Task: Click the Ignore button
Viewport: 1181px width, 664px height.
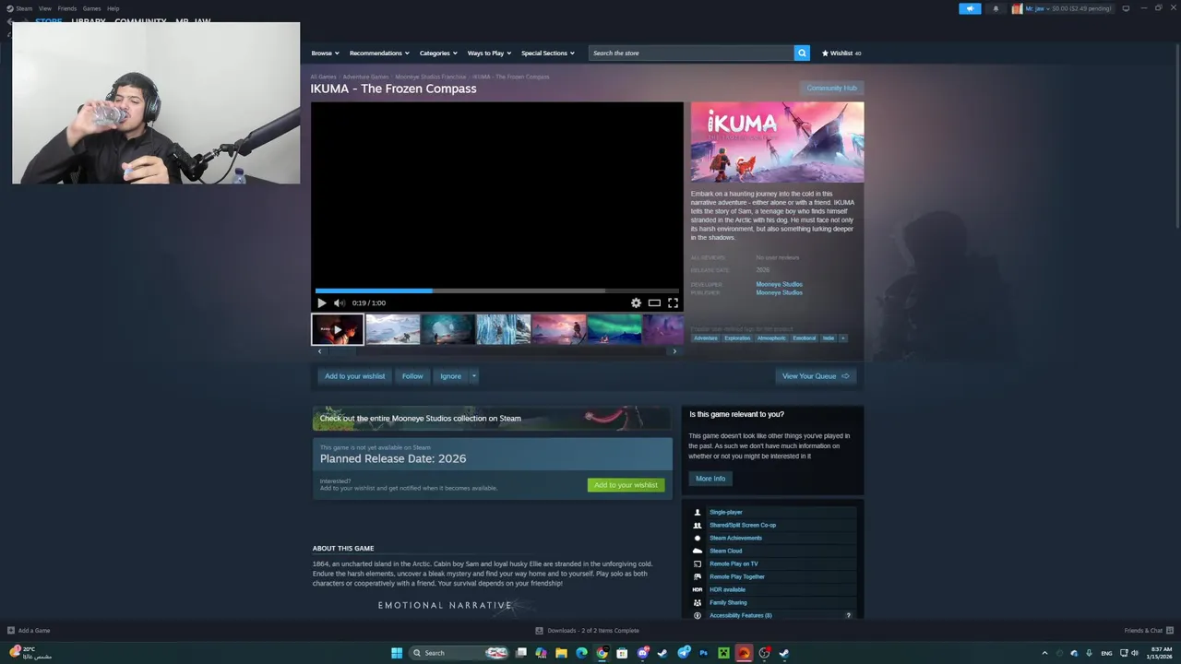Action: pyautogui.click(x=450, y=376)
